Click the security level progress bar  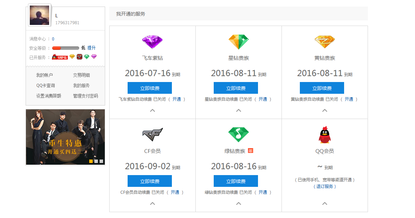pos(66,48)
